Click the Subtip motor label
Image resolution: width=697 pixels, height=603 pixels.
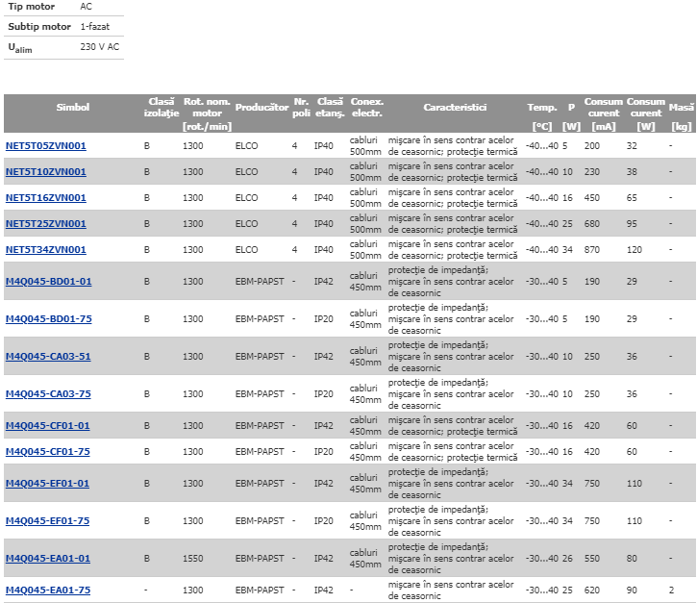tap(39, 26)
